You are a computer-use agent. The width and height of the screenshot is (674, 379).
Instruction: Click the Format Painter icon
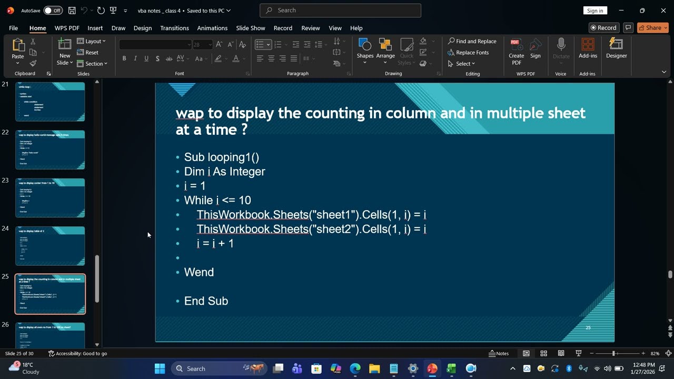coord(33,63)
